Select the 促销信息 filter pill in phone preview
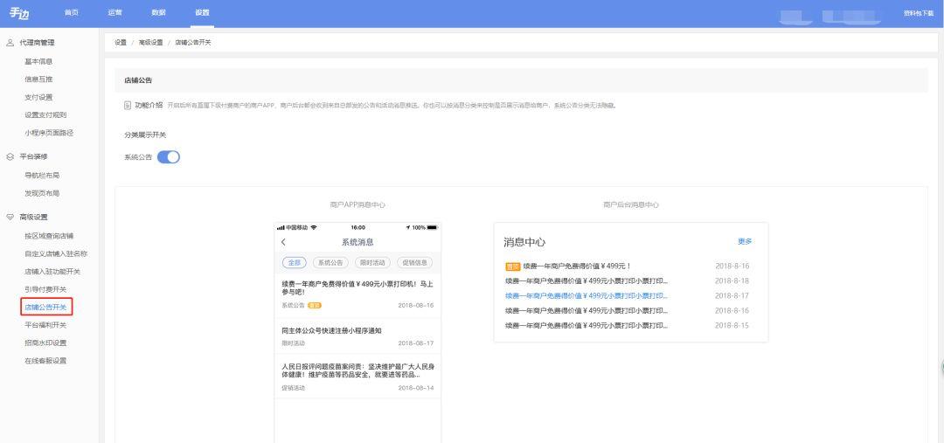The width and height of the screenshot is (944, 443). coord(415,262)
